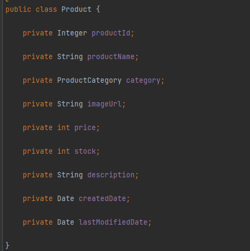
Task: Click the Date type of createdDate
Action: [x=66, y=199]
